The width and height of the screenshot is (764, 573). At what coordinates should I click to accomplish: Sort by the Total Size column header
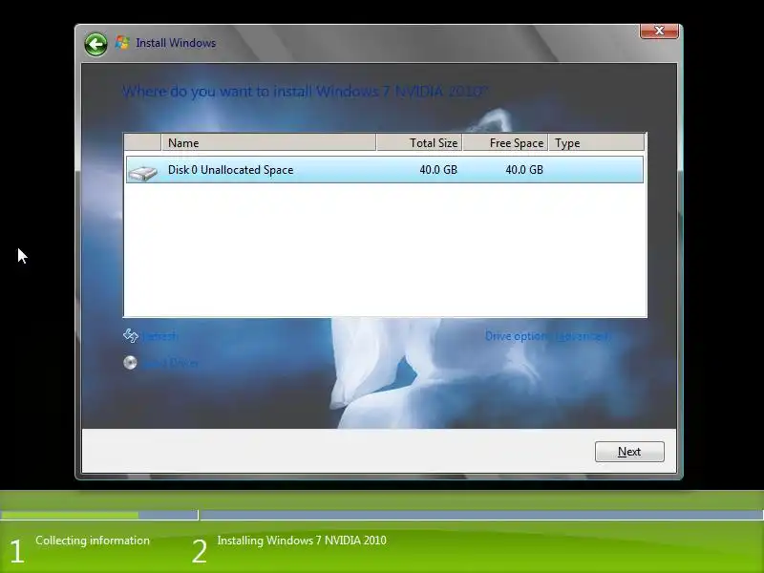coord(419,142)
